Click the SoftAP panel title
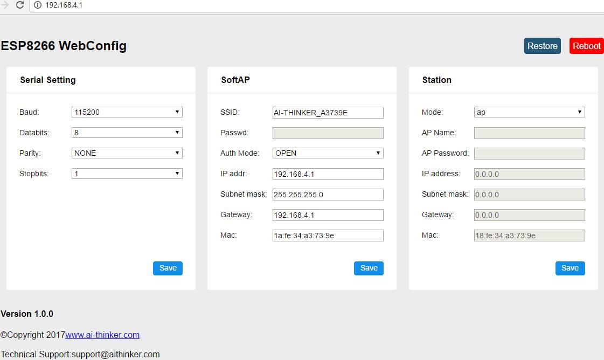This screenshot has width=604, height=360. pos(235,80)
